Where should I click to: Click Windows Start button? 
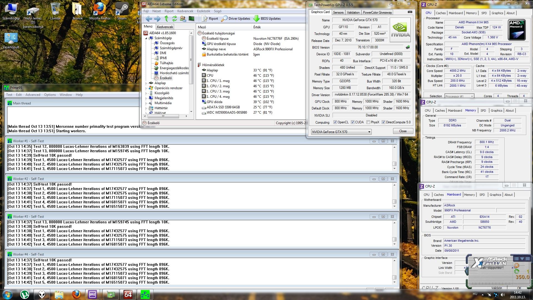click(x=7, y=294)
